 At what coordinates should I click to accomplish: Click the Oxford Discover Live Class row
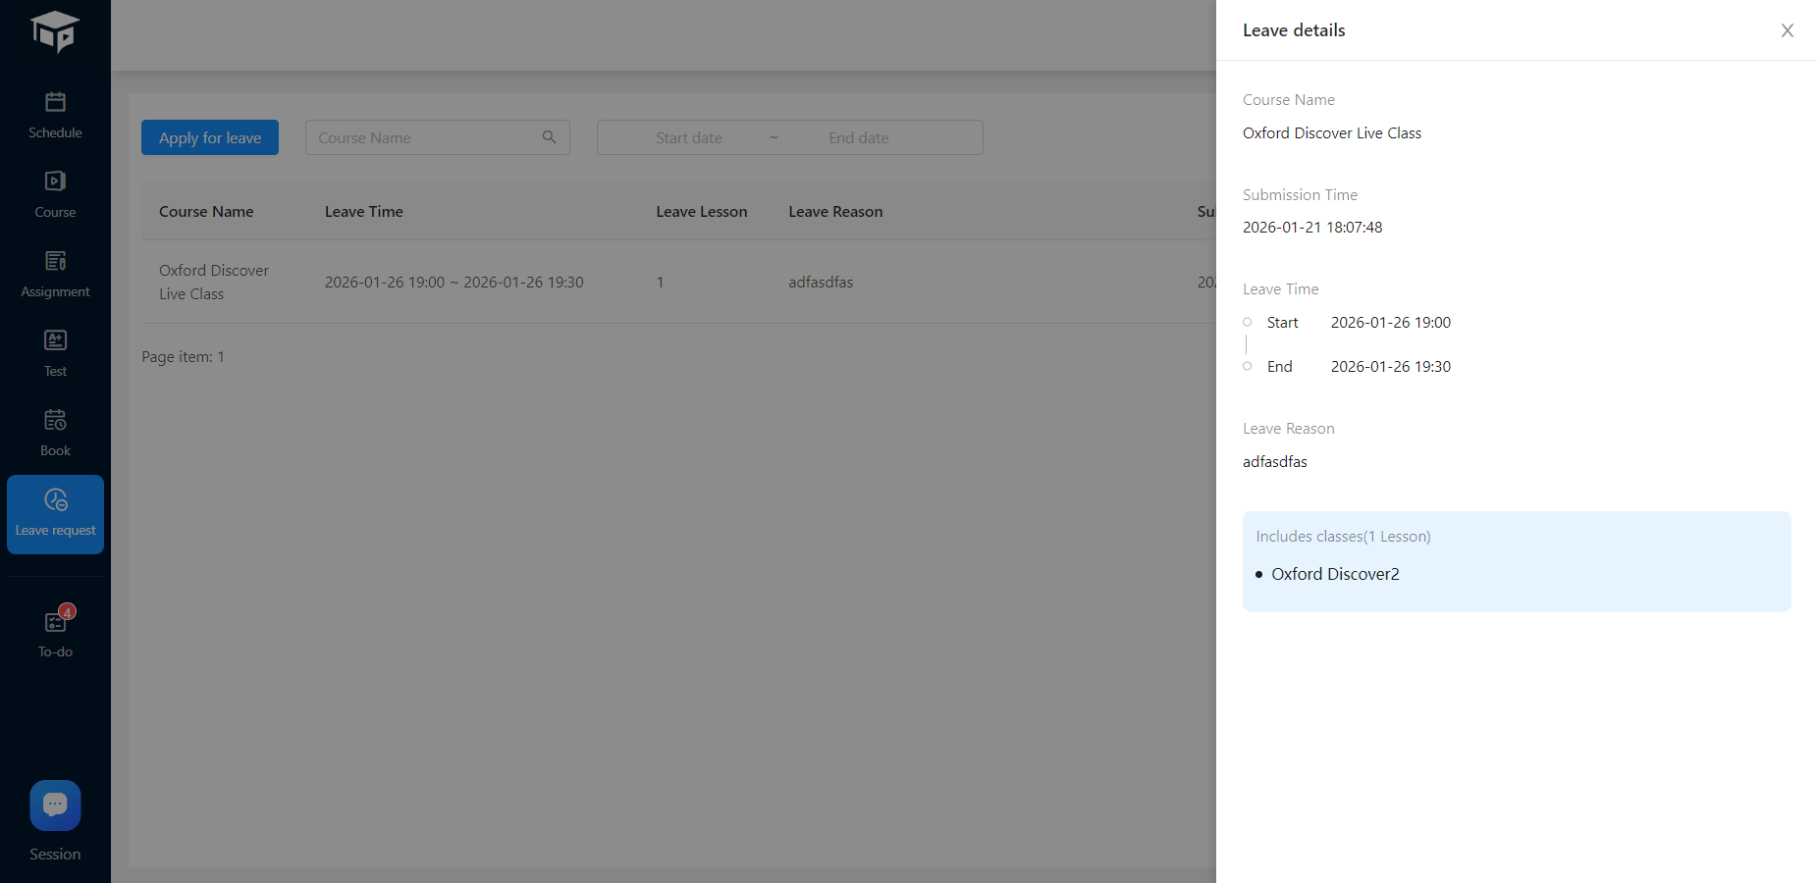213,282
